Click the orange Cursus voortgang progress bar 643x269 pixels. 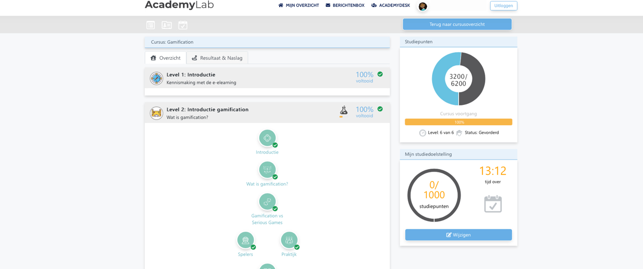pyautogui.click(x=458, y=122)
